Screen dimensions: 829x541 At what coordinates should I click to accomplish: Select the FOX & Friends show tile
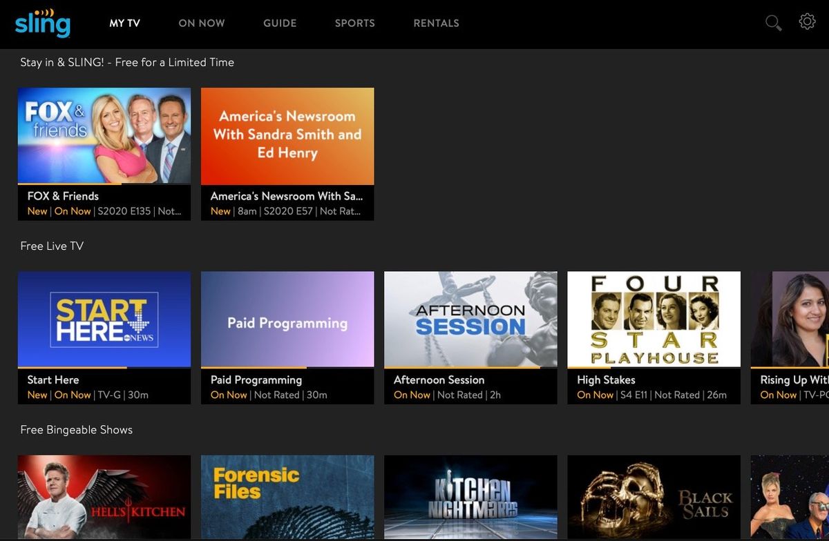[x=104, y=135]
